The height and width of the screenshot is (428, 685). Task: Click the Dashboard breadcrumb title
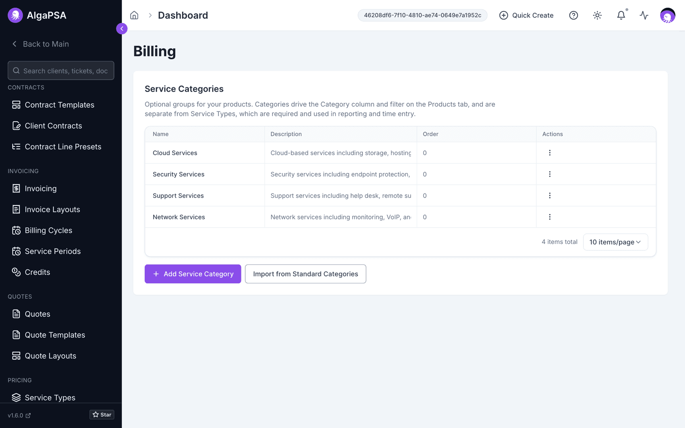[183, 15]
